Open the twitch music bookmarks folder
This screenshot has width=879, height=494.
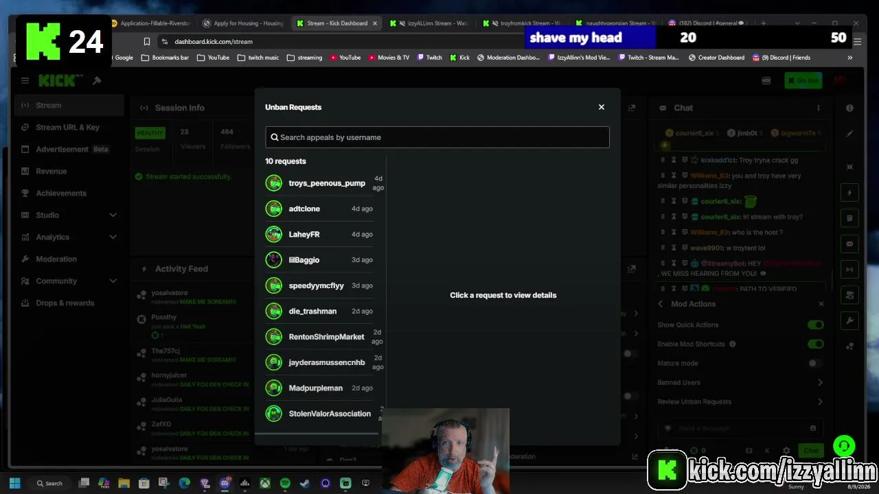(258, 58)
